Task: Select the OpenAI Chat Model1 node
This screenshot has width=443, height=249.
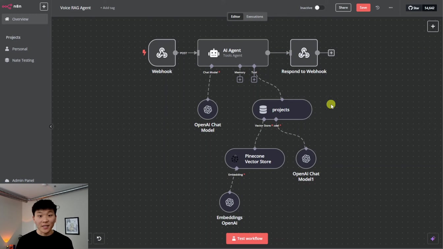Action: click(x=306, y=158)
